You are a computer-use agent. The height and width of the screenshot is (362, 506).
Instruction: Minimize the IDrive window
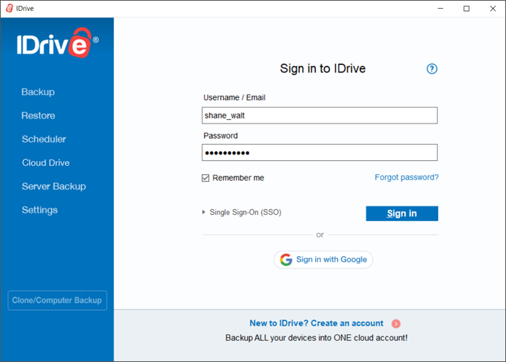coord(440,8)
